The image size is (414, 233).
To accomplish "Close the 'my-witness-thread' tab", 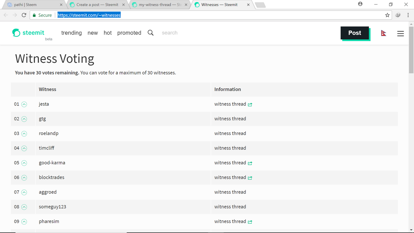I will tap(186, 5).
